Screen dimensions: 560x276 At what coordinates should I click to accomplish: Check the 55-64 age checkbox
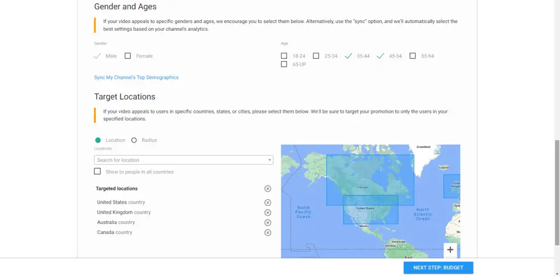click(x=413, y=56)
